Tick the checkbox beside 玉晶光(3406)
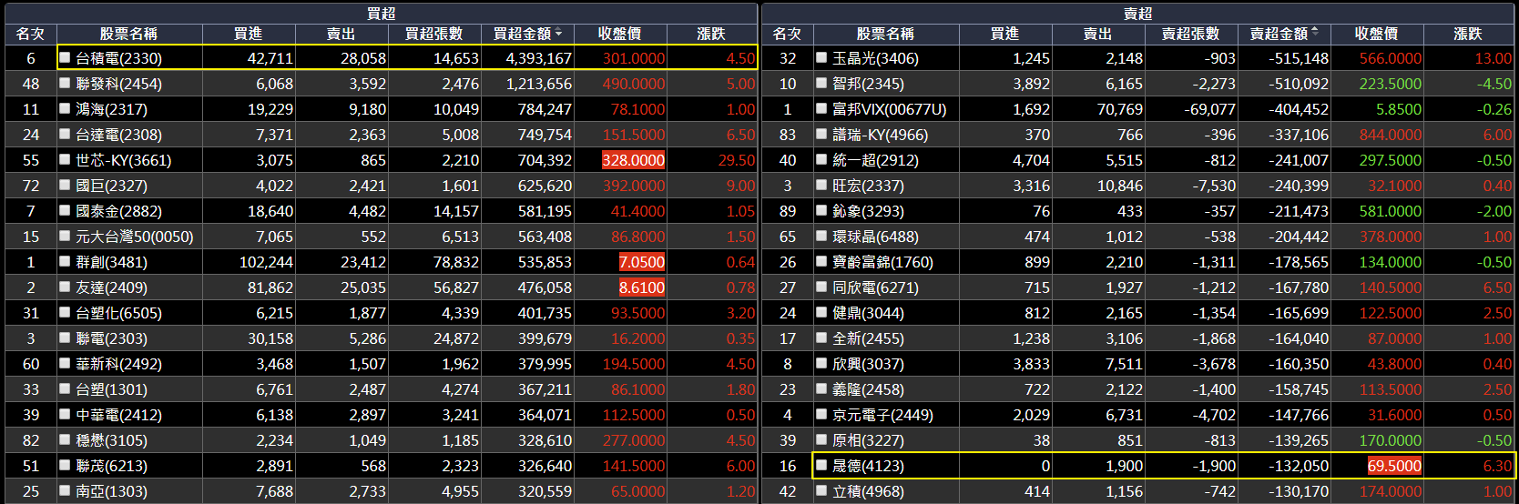This screenshot has height=504, width=1519. tap(821, 57)
